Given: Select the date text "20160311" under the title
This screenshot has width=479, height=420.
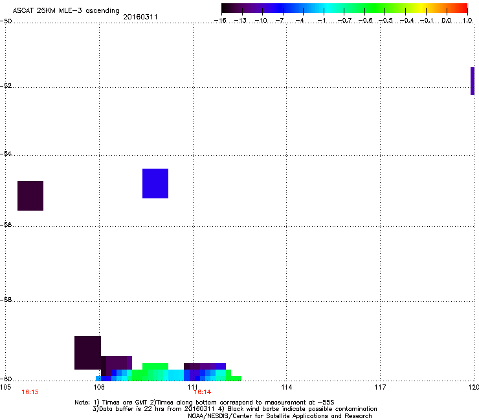Looking at the screenshot, I should (x=140, y=17).
